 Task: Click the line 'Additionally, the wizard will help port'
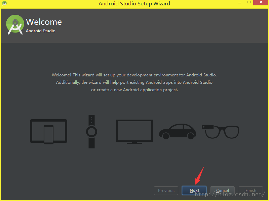click(134, 82)
